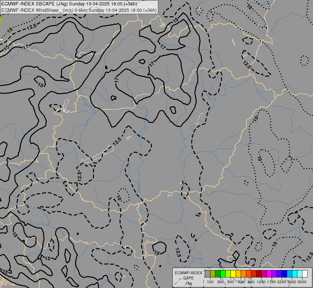The height and width of the screenshot is (288, 313).
Task: Select the legend value 500
Action: click(231, 282)
